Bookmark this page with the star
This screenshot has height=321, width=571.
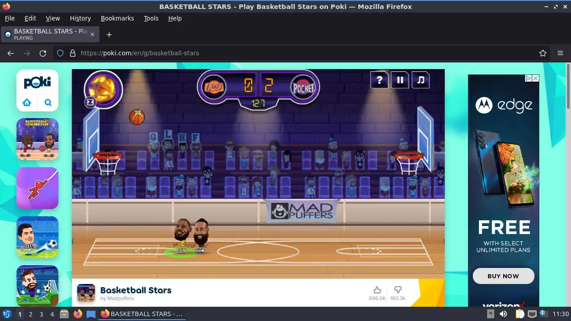(543, 53)
